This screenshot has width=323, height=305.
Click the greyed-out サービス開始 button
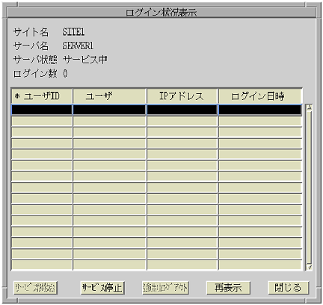pos(35,288)
